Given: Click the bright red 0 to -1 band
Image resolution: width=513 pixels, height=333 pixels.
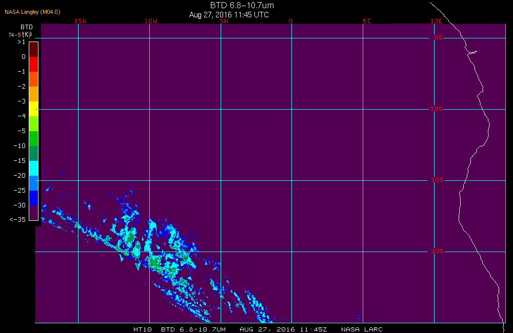Looking at the screenshot, I should (x=34, y=65).
